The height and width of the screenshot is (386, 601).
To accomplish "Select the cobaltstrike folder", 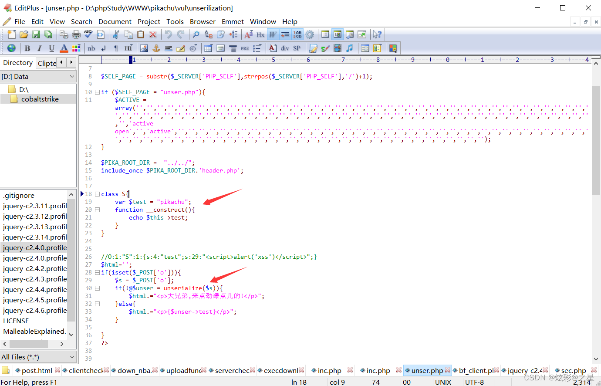I will [40, 99].
